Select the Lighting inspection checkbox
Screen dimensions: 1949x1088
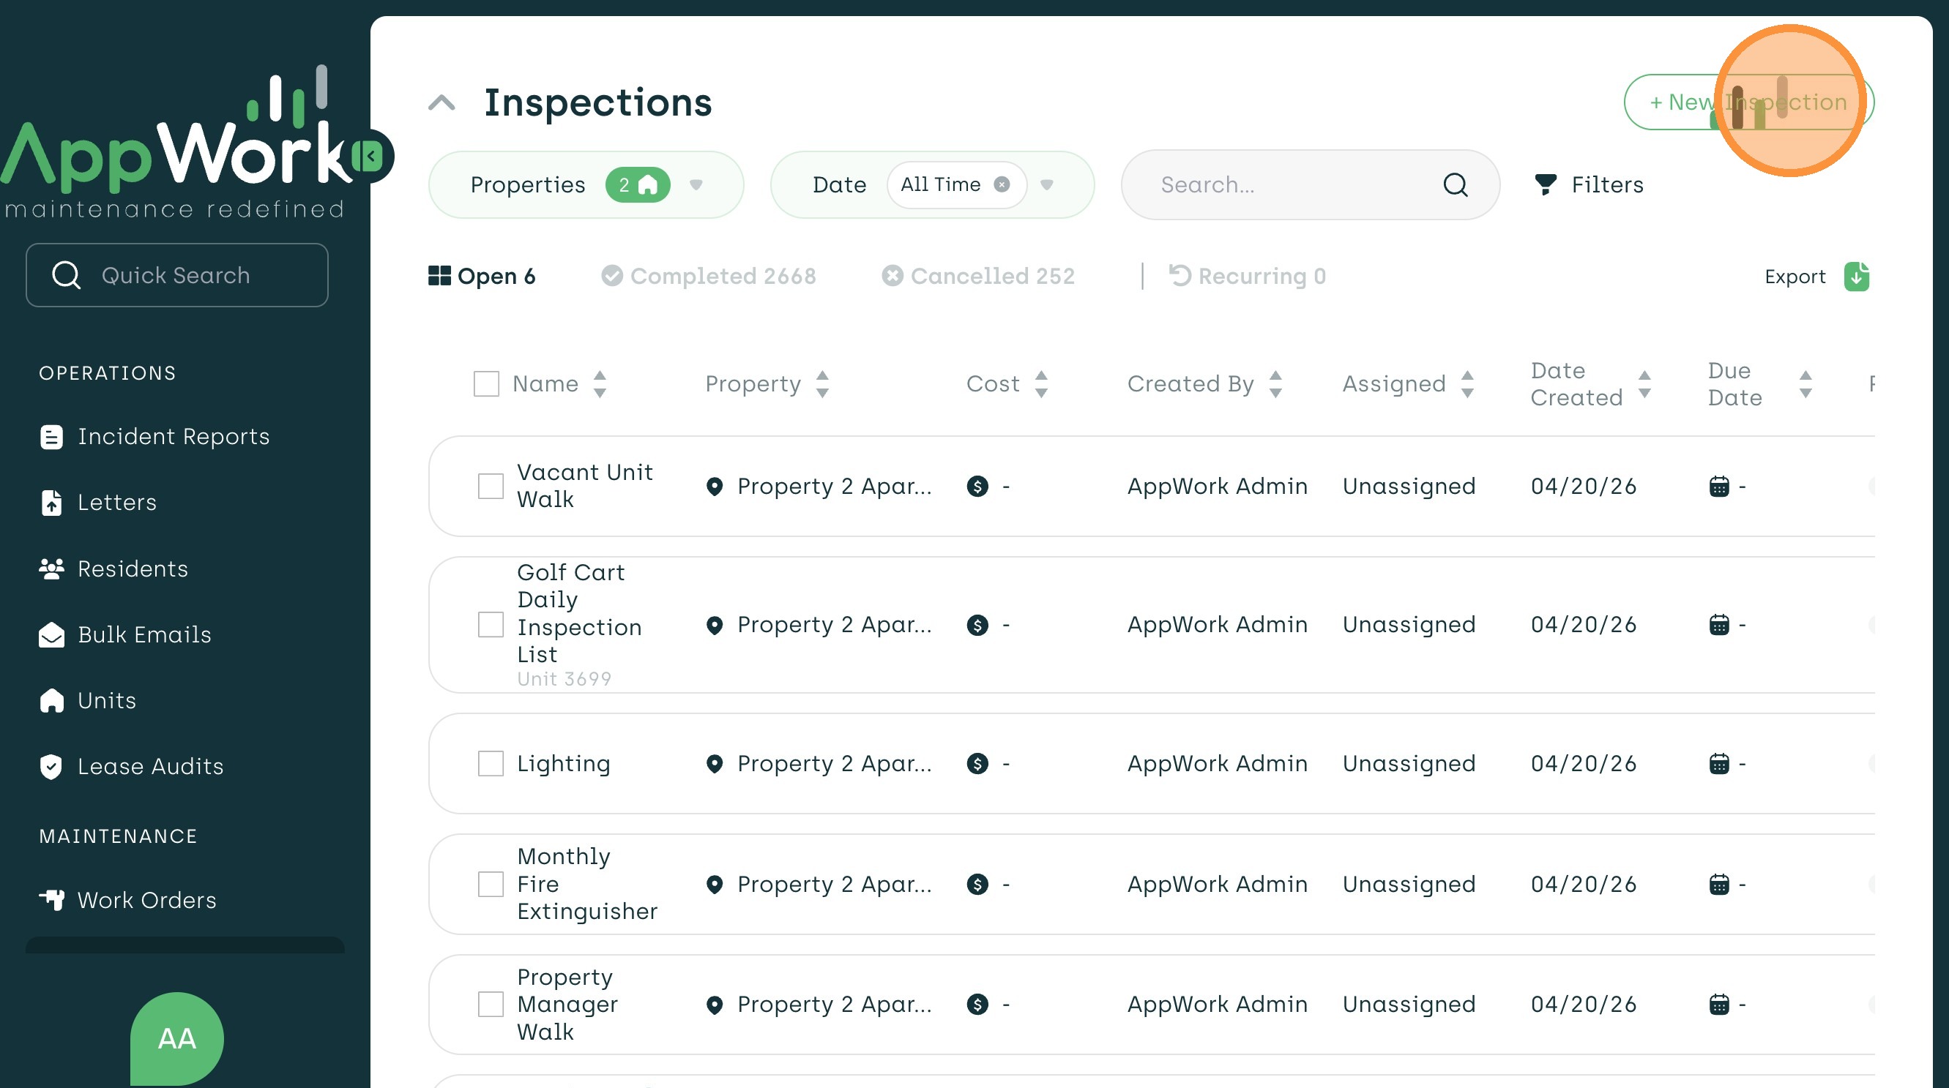(x=491, y=764)
